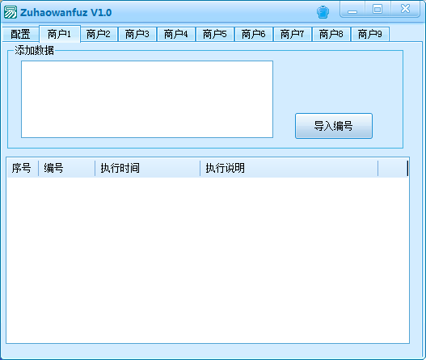
Task: Click the 执行说明 column header
Action: point(289,168)
